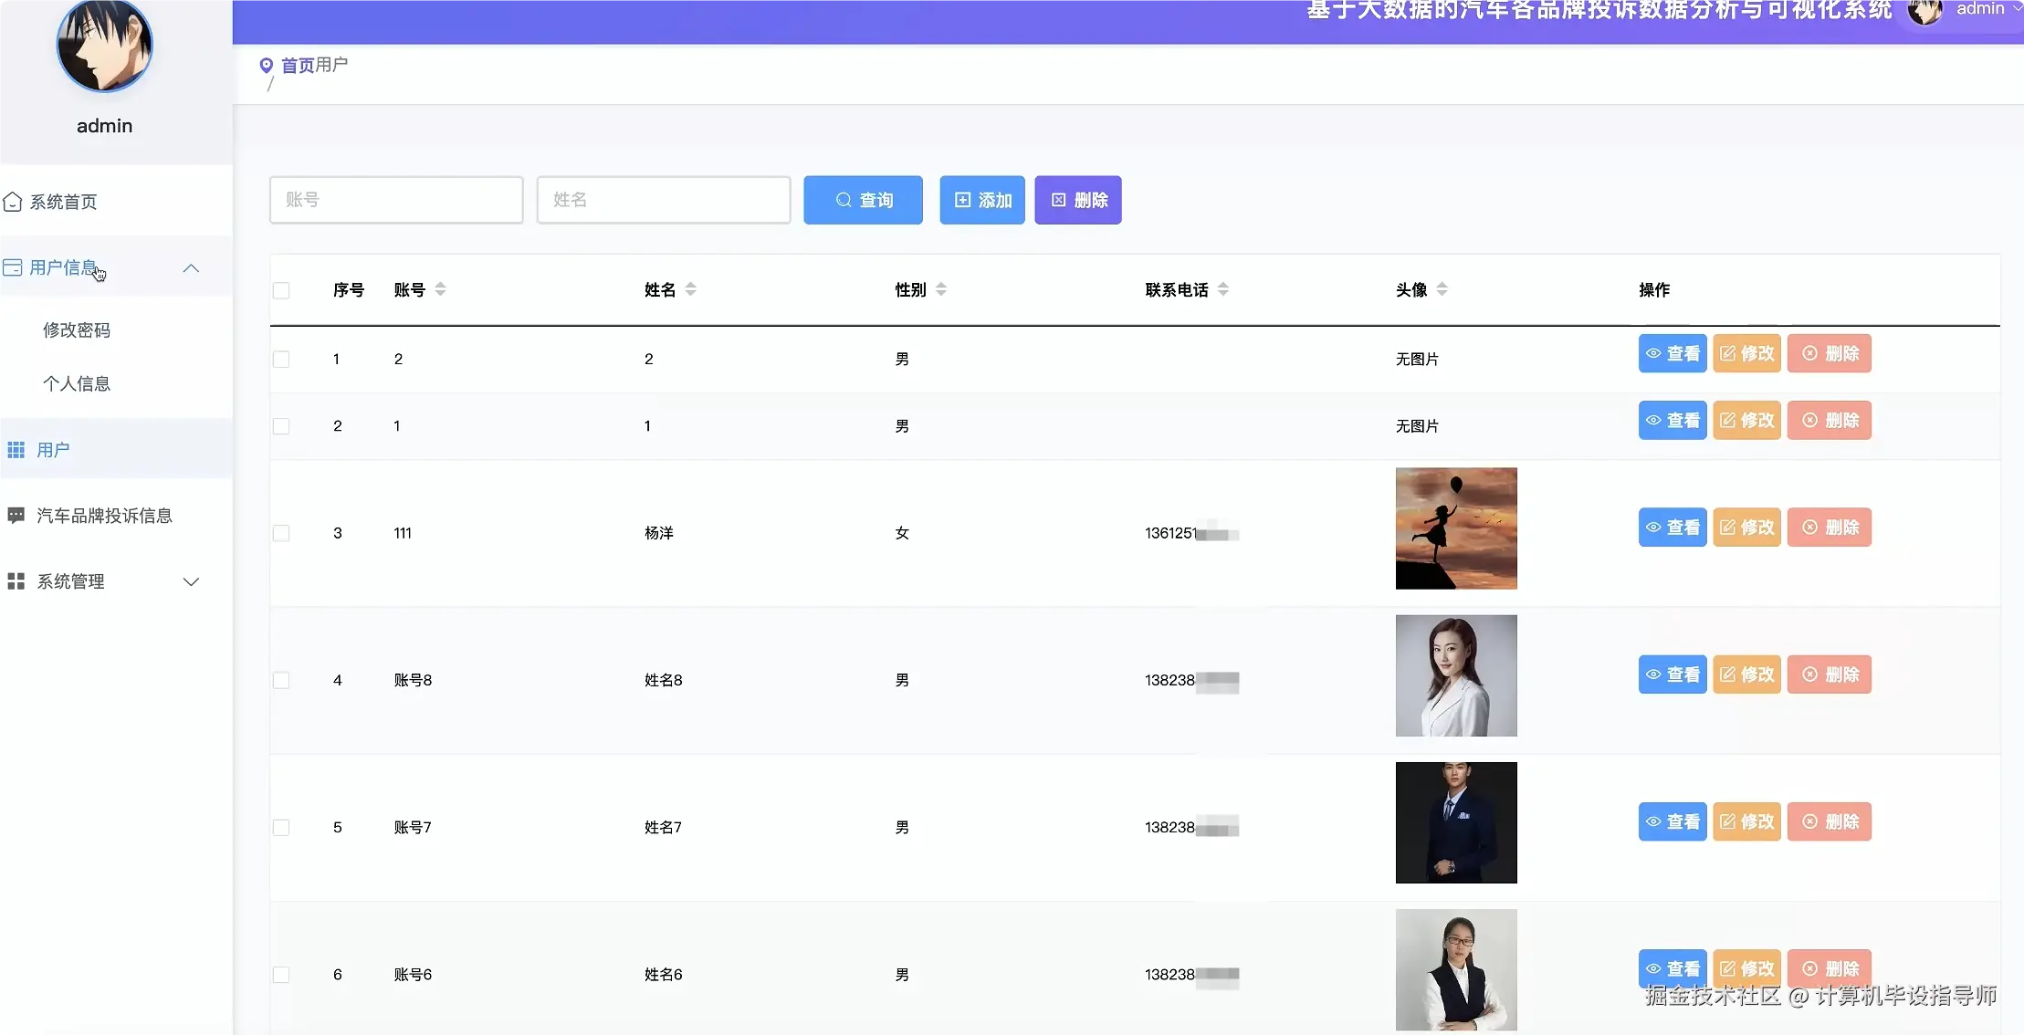This screenshot has width=2024, height=1035.
Task: Modify the 账号7 row
Action: pos(1747,821)
